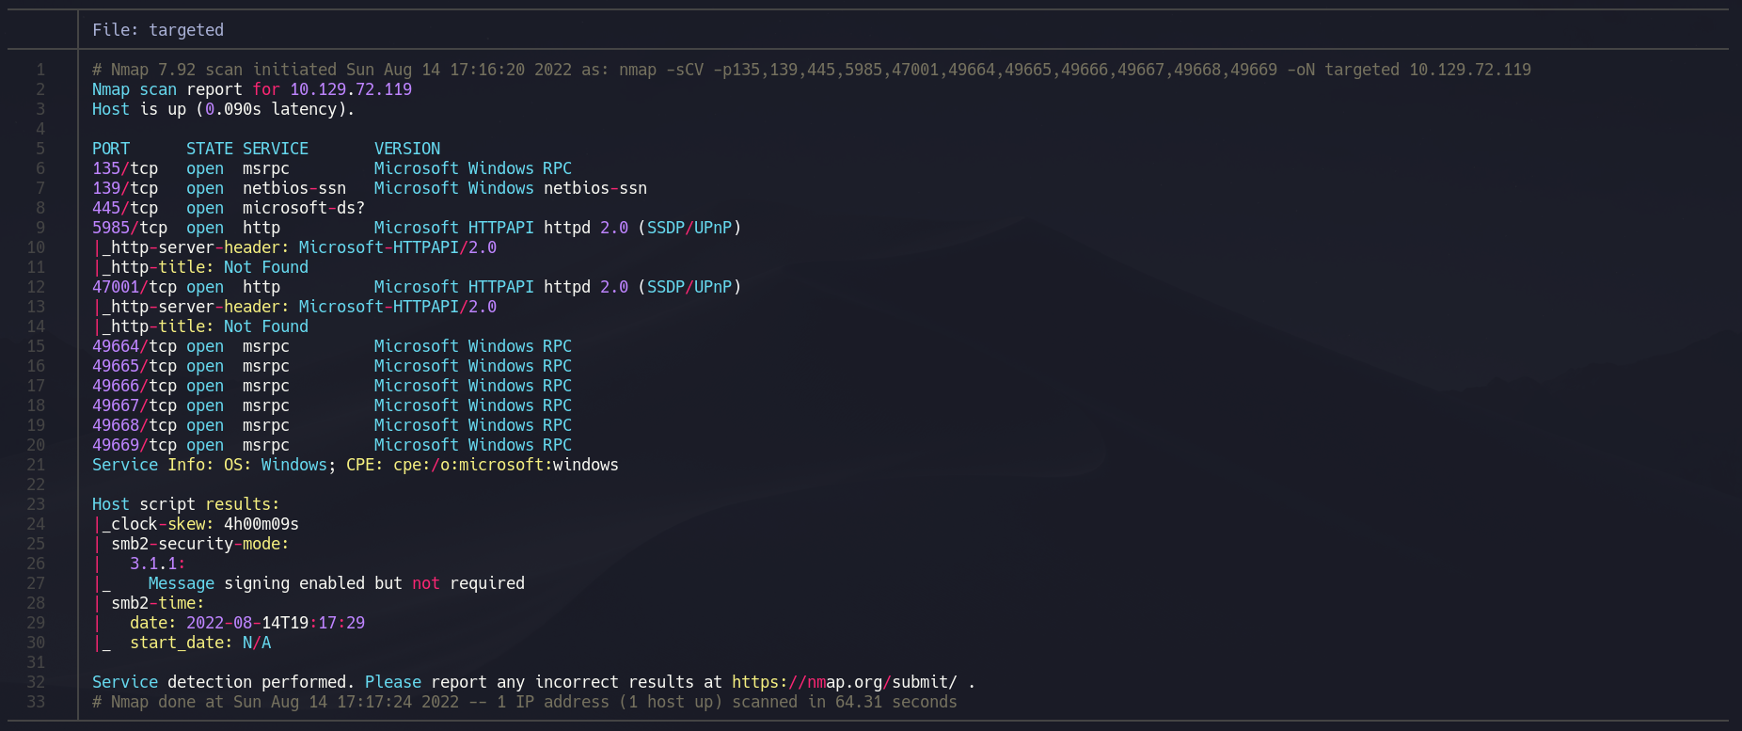Screen dimensions: 1742x731
Task: Select the 445/tcp port entry
Action: 125,208
